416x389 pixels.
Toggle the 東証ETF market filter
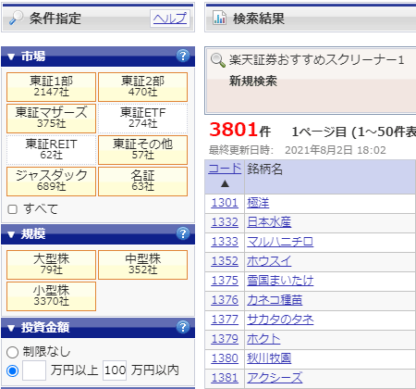pos(142,119)
